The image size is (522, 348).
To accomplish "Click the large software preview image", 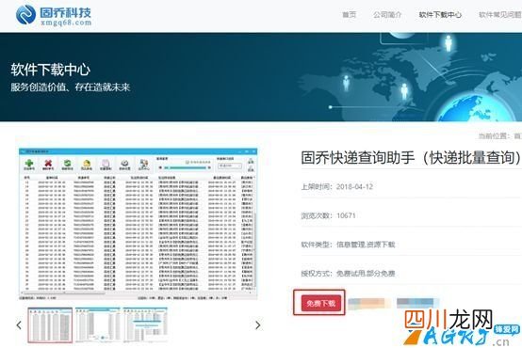I will coord(138,224).
